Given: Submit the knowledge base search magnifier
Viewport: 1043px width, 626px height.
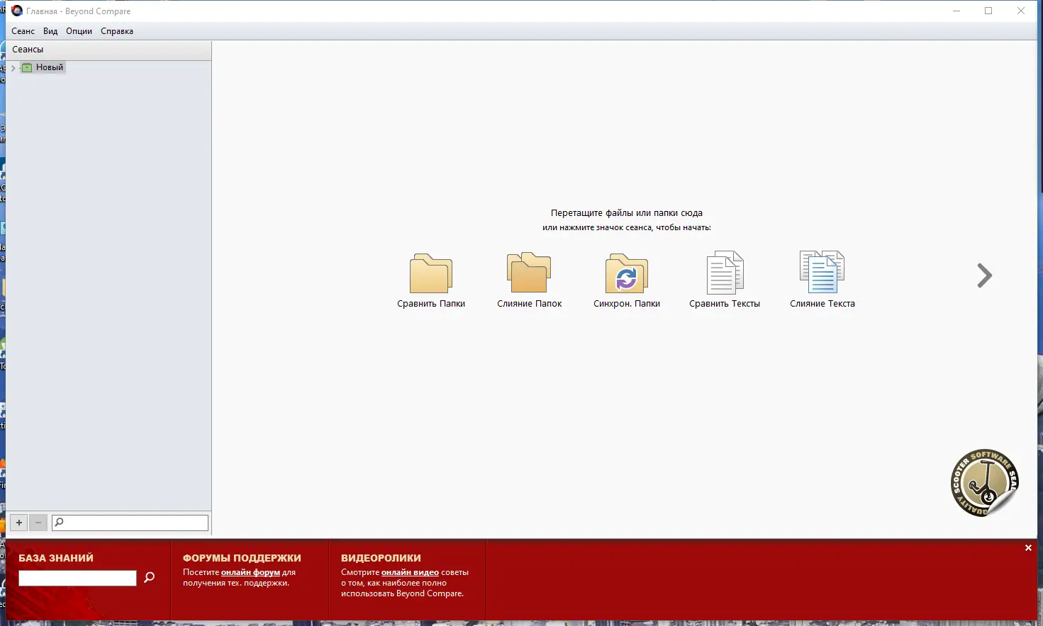Looking at the screenshot, I should tap(149, 578).
